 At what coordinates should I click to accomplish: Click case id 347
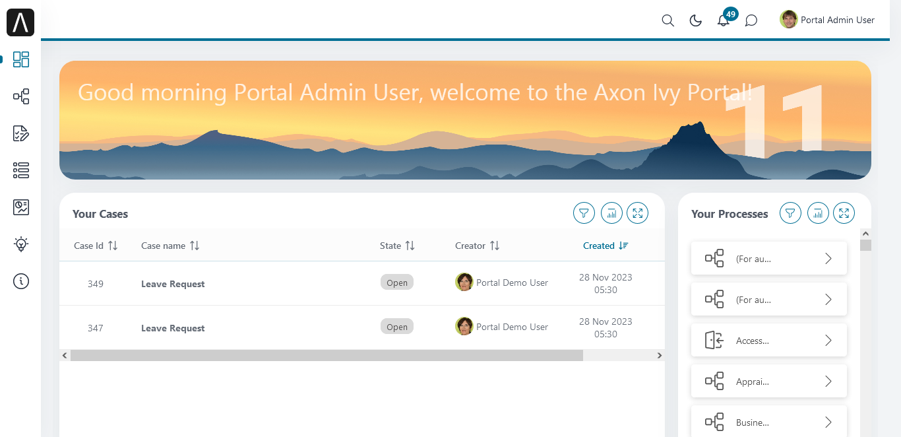point(96,328)
